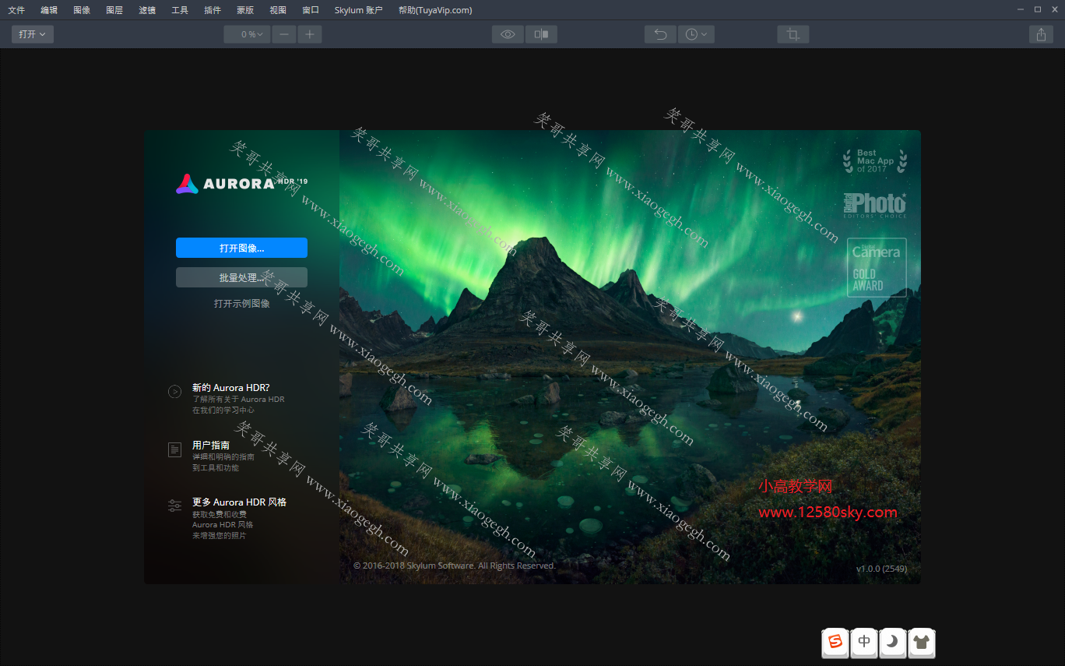Toggle the eye quick preview button
This screenshot has width=1065, height=666.
pyautogui.click(x=508, y=34)
